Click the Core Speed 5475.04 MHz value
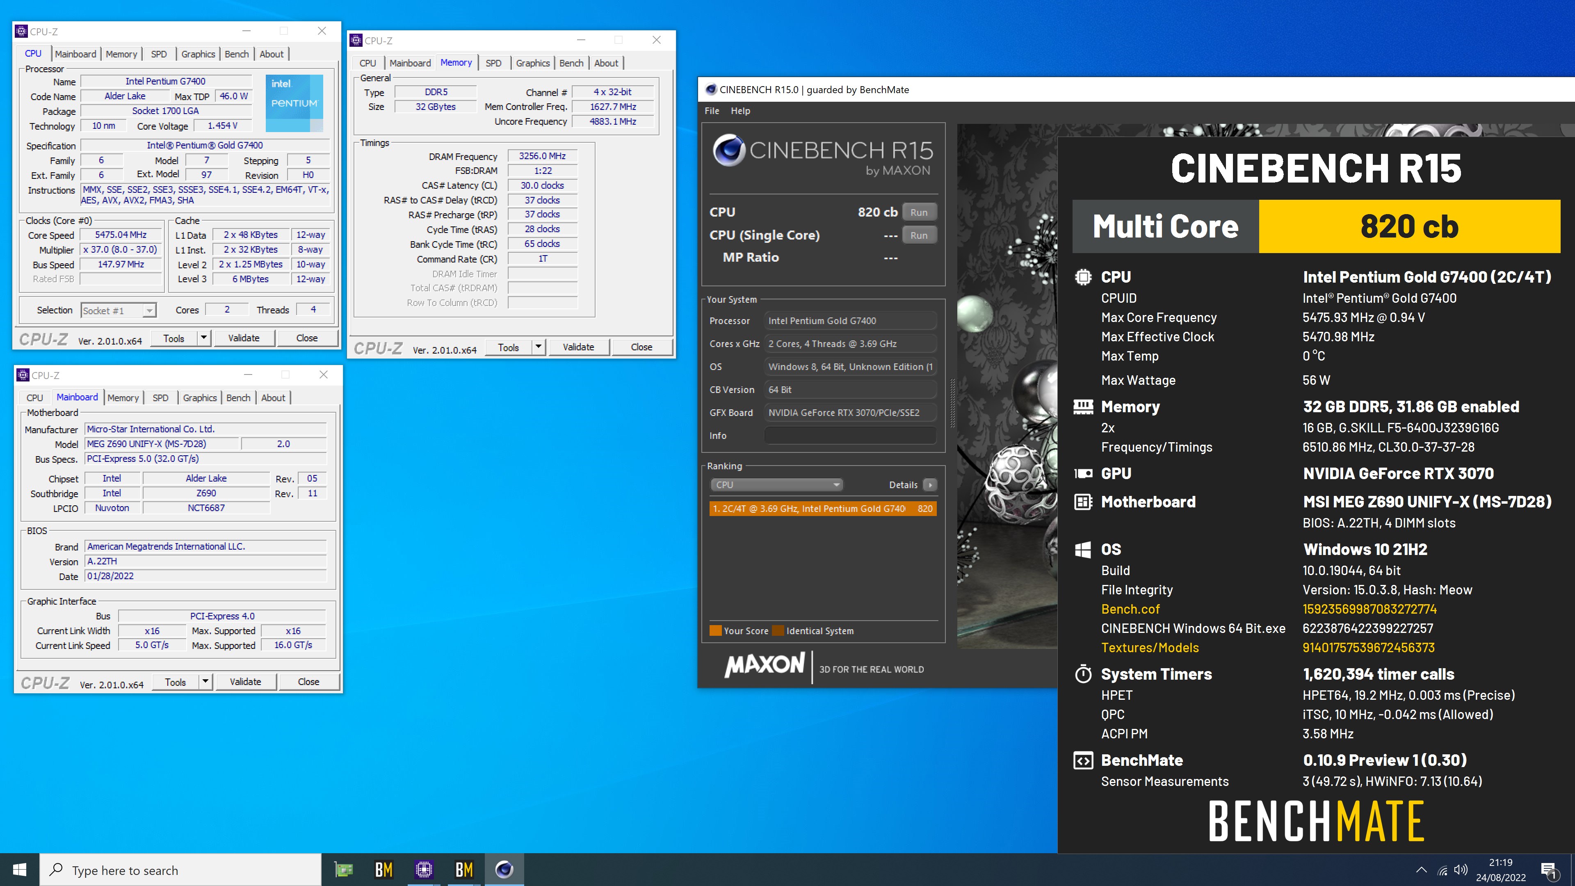 coord(121,235)
